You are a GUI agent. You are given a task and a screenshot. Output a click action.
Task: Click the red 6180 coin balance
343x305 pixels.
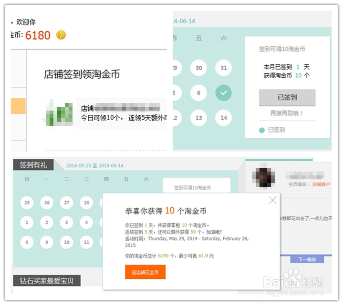38,35
